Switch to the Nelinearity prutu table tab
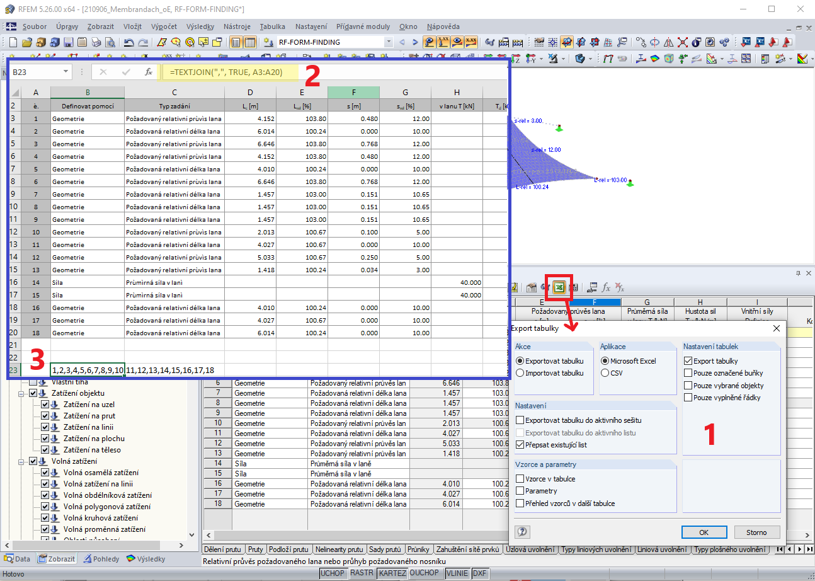Screen dimensions: 815x581 point(338,549)
